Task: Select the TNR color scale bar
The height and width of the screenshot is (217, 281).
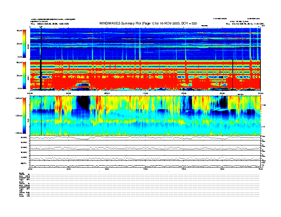Action: coord(24,116)
